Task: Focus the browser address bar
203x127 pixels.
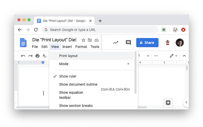Action: [100, 30]
